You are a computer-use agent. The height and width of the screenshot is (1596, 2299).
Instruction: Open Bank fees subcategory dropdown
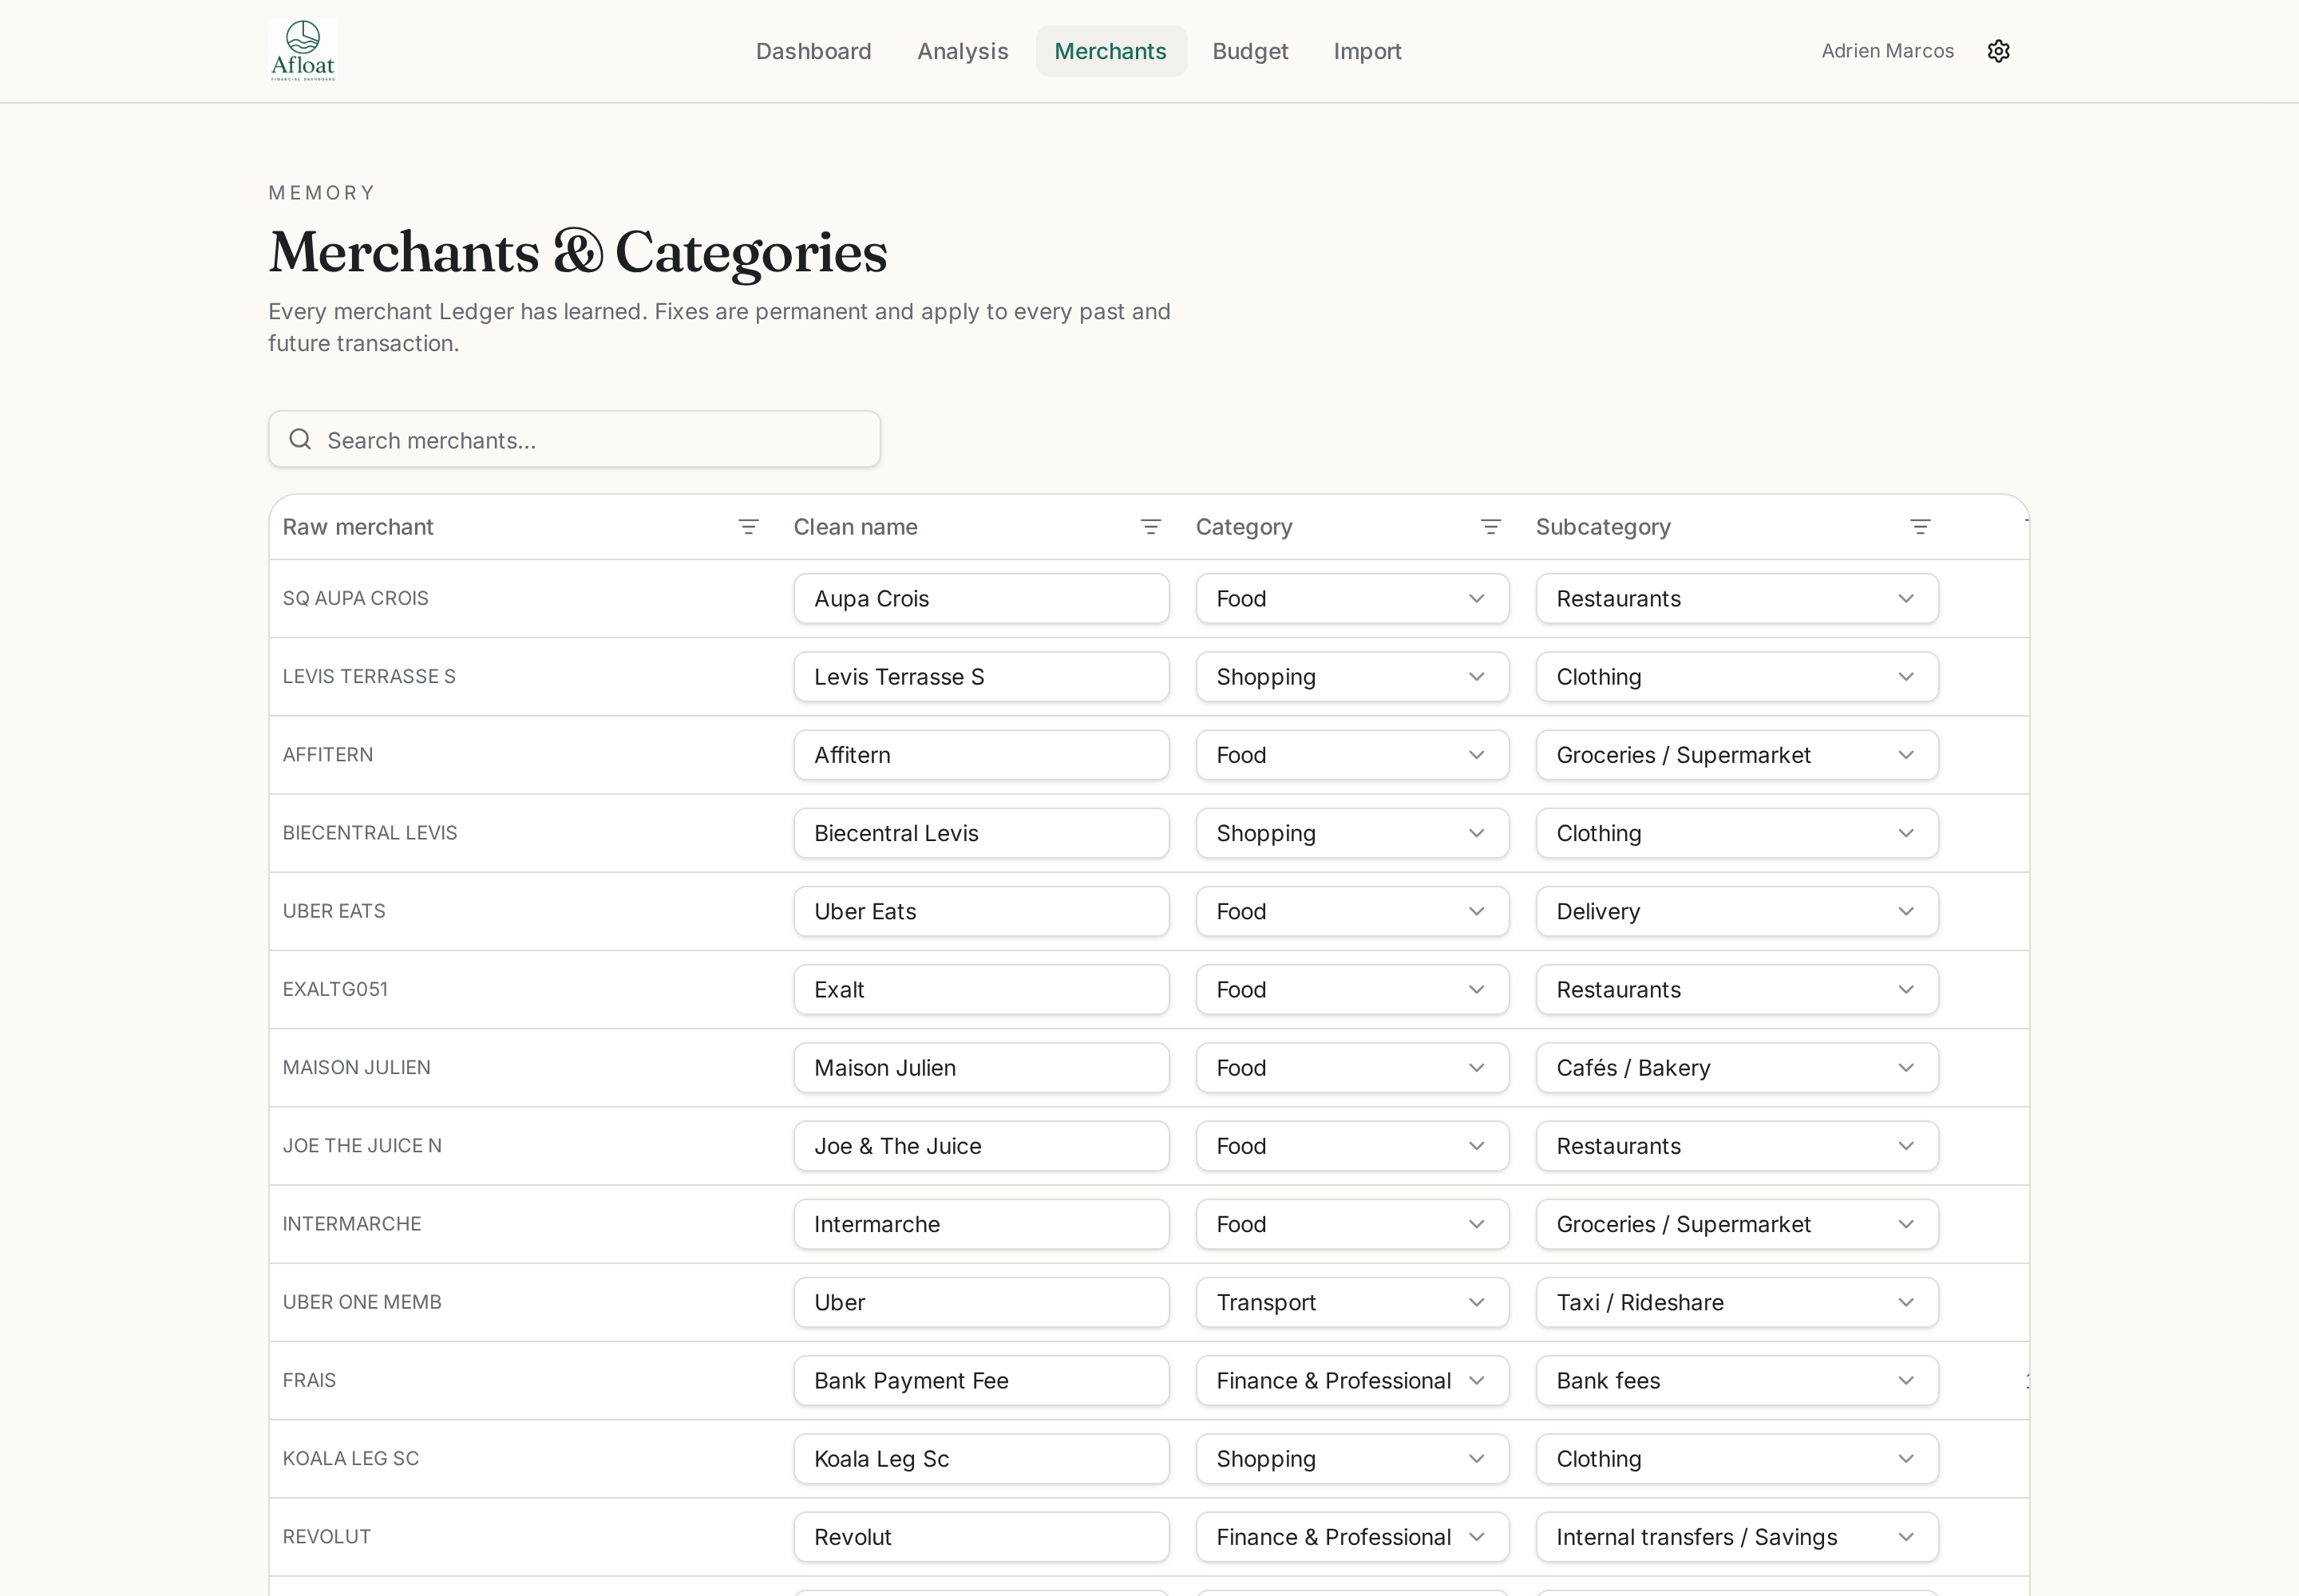1737,1380
